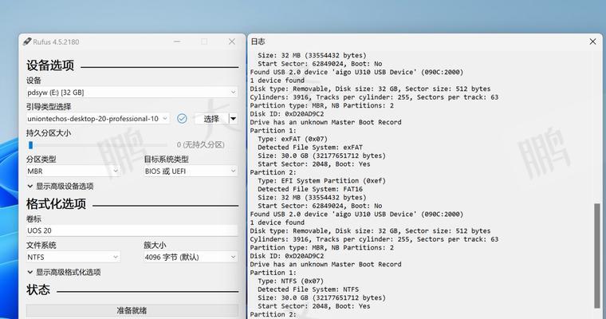This screenshot has height=319, width=606.
Task: Click the log window vertical scrollbar thumb
Action: (597, 255)
